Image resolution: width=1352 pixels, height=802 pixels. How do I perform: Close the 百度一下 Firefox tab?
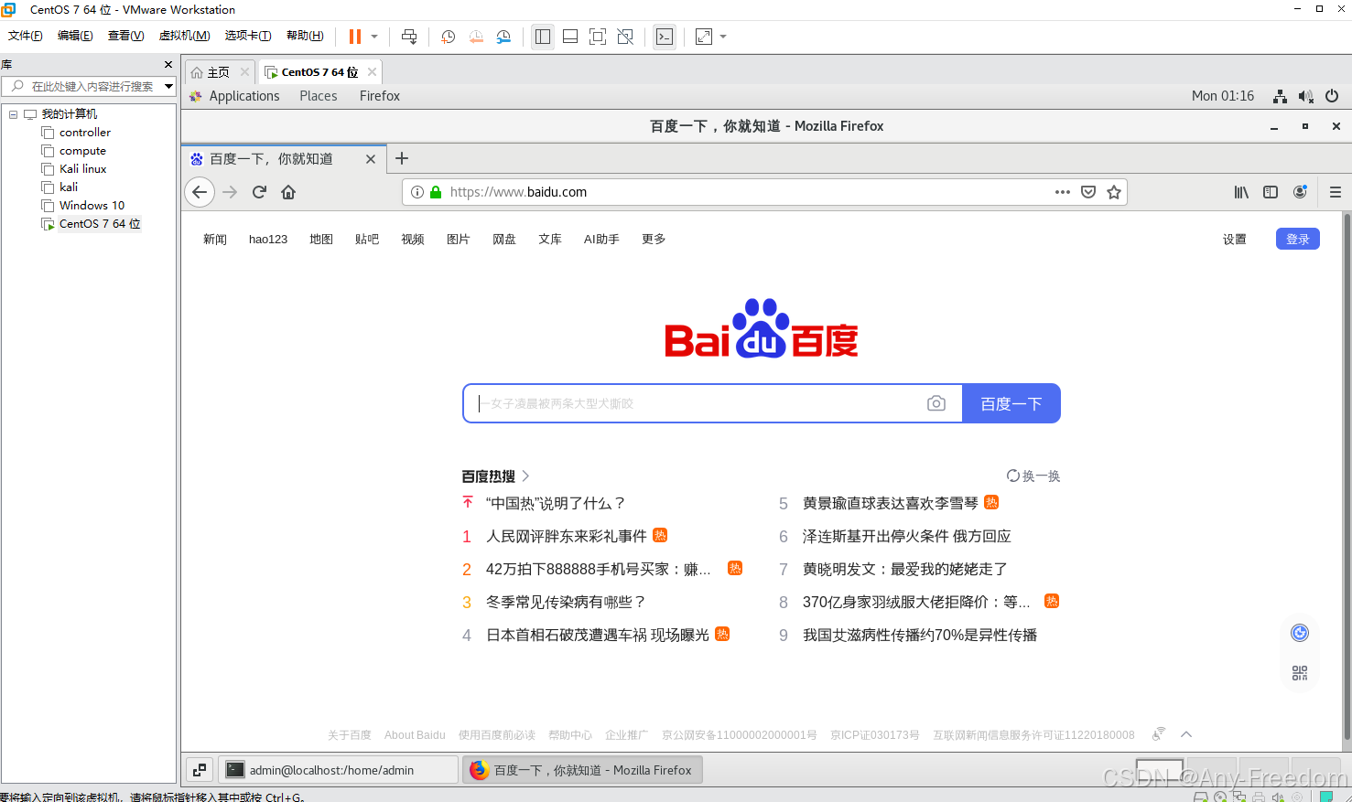pos(371,159)
